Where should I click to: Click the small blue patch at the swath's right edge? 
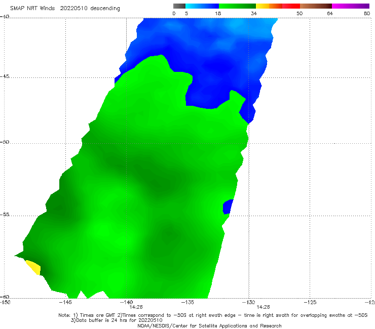[x=228, y=207]
